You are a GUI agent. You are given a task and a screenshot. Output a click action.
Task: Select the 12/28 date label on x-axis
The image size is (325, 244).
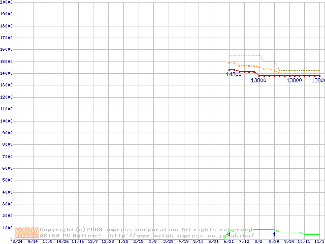(108, 241)
